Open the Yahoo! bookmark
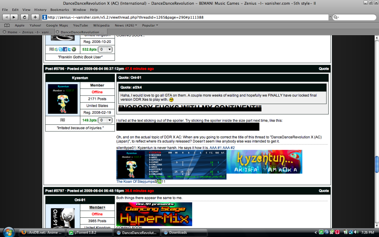 35,26
